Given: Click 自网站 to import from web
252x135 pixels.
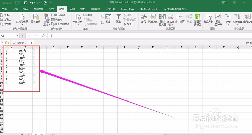Looking at the screenshot, I should (6, 20).
